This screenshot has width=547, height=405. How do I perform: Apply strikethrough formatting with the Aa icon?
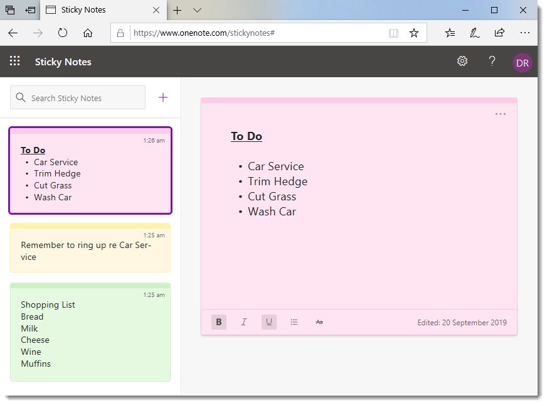(319, 321)
